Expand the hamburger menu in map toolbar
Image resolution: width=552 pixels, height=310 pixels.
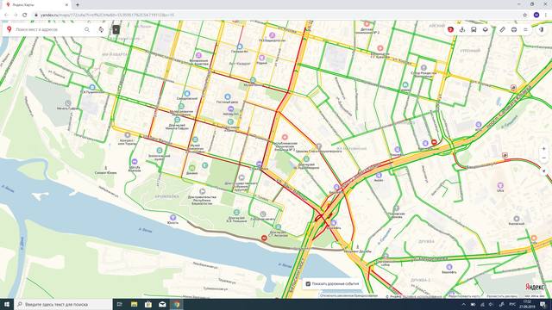[x=525, y=30]
